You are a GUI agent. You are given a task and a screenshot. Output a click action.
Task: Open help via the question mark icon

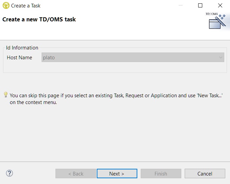click(x=9, y=173)
